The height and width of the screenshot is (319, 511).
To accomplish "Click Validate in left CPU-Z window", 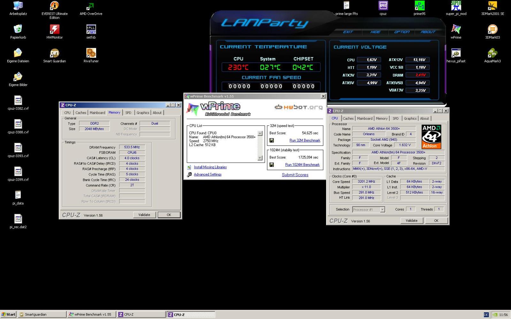I will (144, 215).
